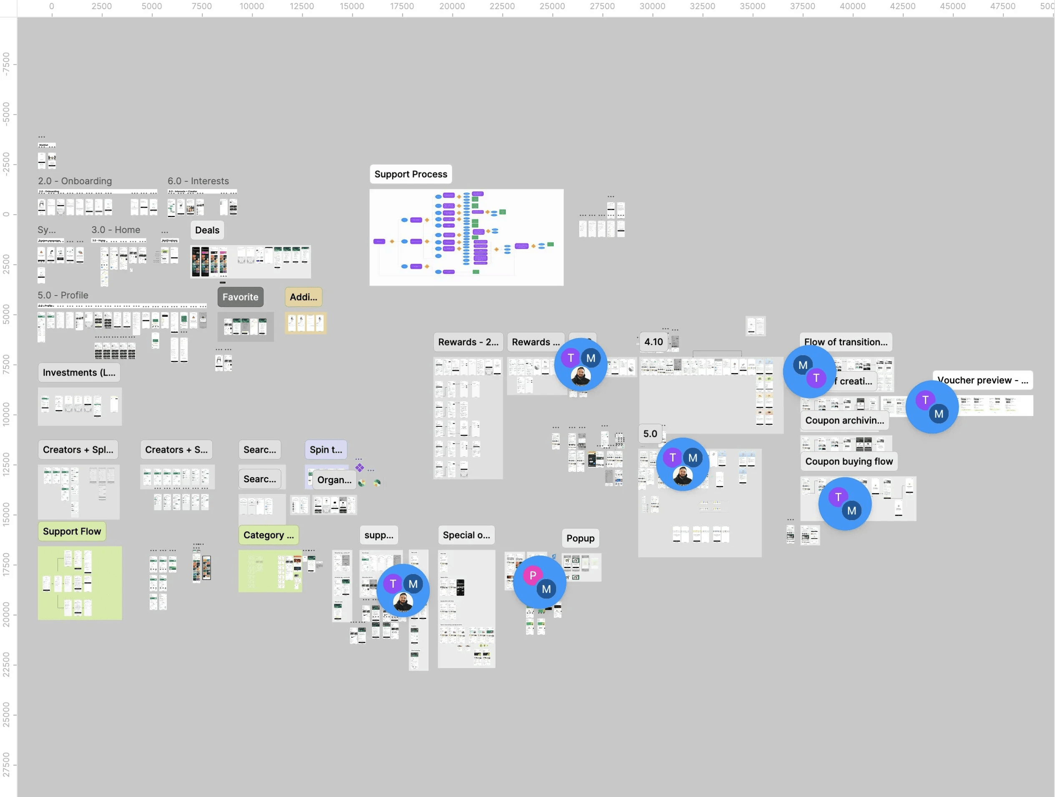The width and height of the screenshot is (1055, 797).
Task: Select the 3.0 - Home frame title
Action: coord(116,230)
